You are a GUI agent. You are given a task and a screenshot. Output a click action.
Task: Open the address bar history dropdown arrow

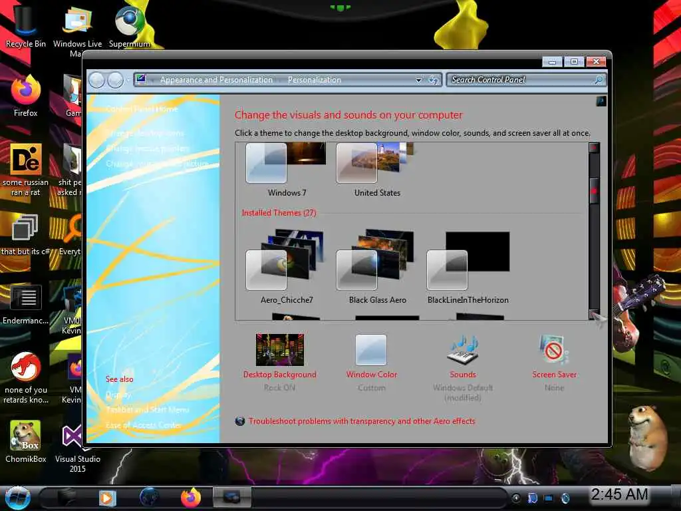418,80
